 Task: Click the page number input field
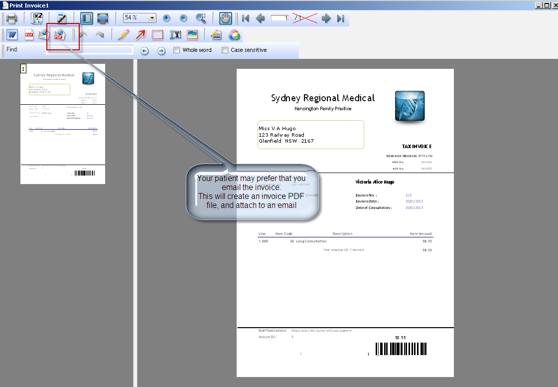[279, 18]
